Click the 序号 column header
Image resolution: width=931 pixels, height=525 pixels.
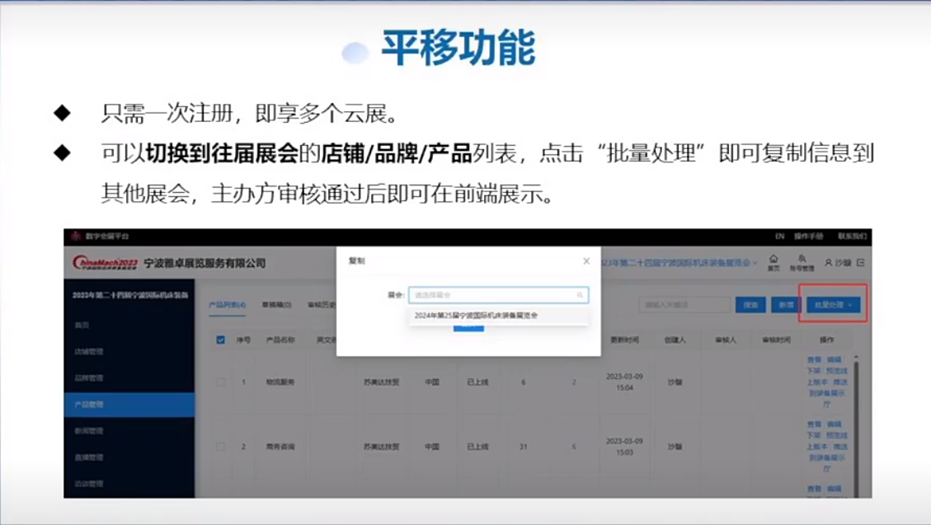243,340
